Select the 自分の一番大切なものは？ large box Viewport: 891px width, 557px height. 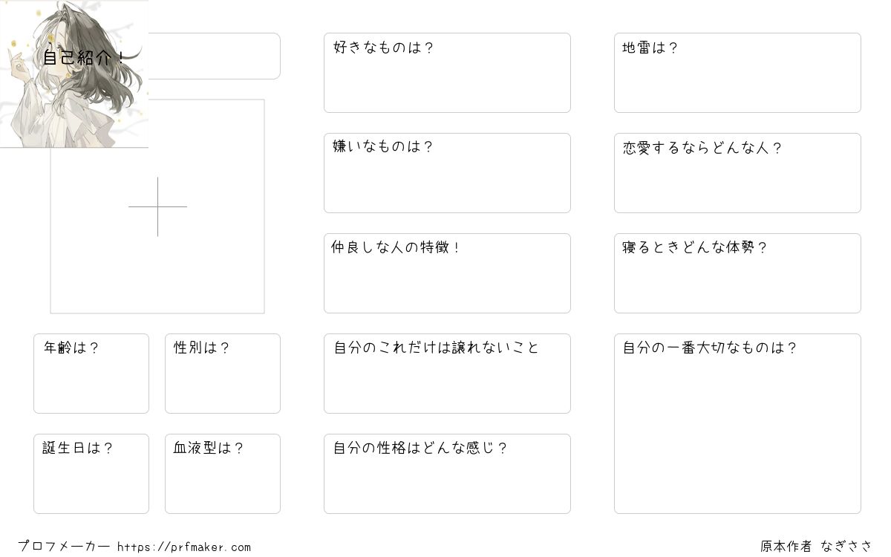tap(737, 423)
